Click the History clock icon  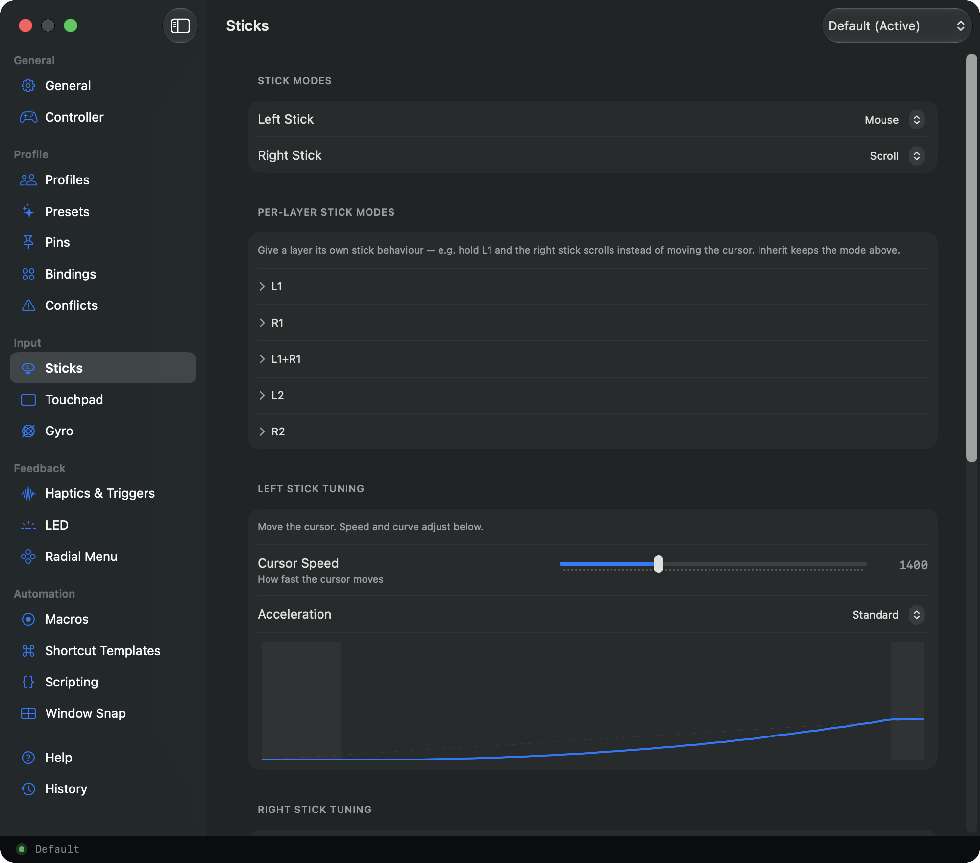tap(28, 789)
